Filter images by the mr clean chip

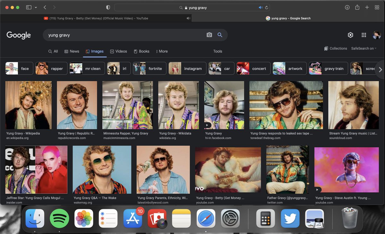(87, 69)
